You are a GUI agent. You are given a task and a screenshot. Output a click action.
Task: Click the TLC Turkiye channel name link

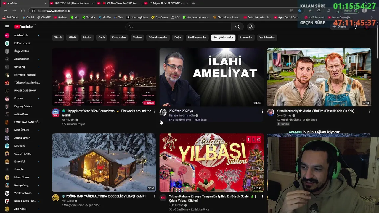coord(176,205)
